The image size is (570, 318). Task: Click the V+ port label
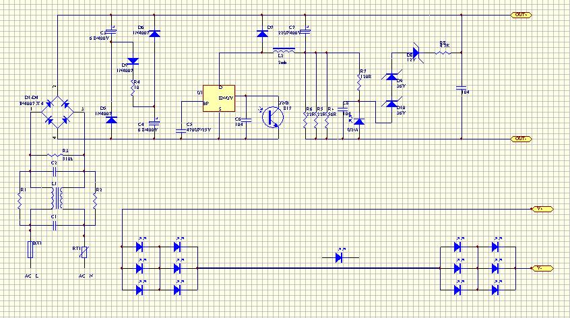(x=542, y=209)
